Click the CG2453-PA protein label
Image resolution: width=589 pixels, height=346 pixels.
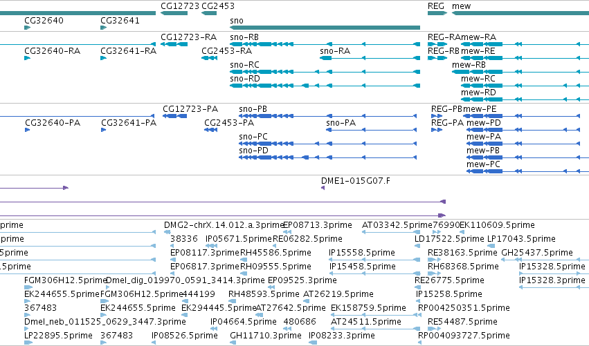click(x=229, y=123)
